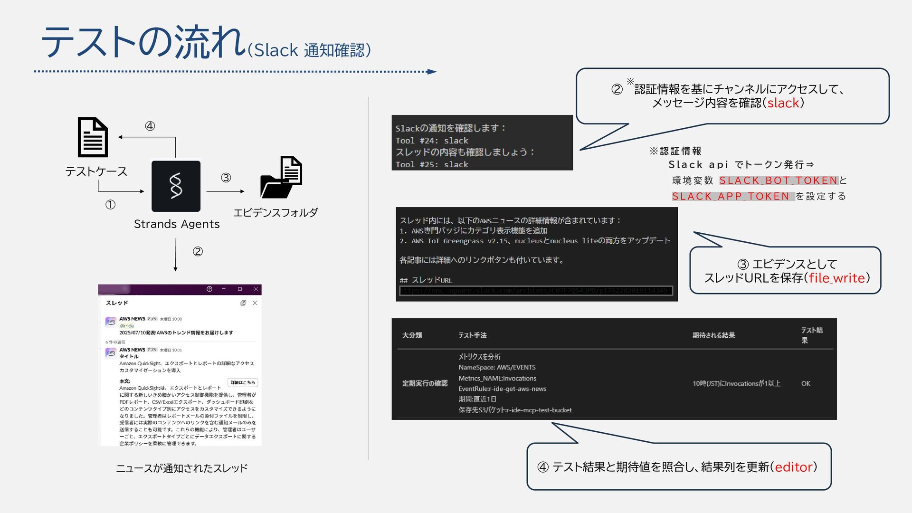
Task: Click the SLACK_BOT_TOKEN highlighted text
Action: [x=779, y=180]
